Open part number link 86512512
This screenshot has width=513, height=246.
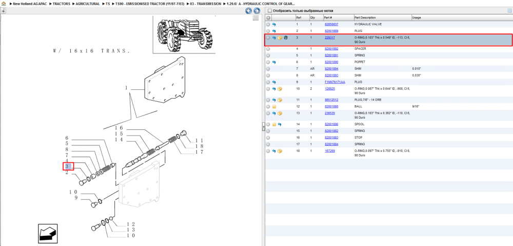click(331, 100)
